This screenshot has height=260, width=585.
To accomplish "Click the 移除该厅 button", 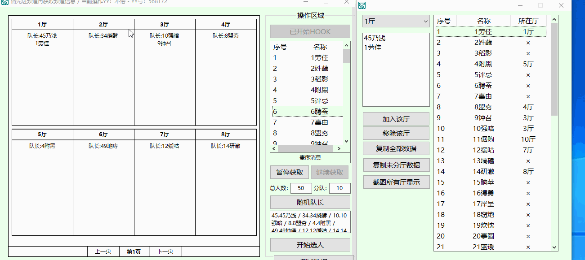I will pyautogui.click(x=396, y=134).
